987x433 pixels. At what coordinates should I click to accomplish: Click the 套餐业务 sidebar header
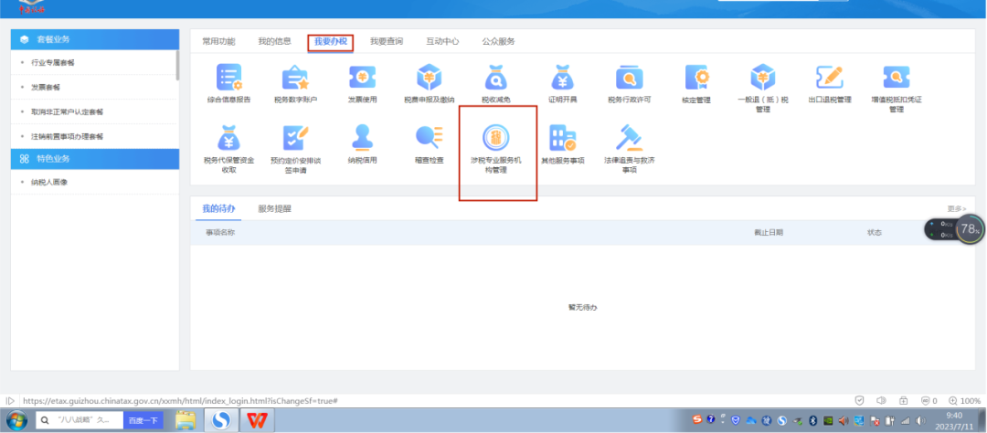pos(95,39)
